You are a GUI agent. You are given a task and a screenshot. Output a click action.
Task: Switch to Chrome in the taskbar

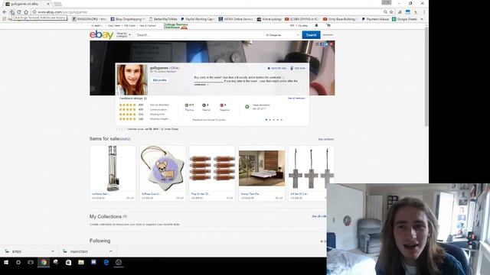point(44,263)
